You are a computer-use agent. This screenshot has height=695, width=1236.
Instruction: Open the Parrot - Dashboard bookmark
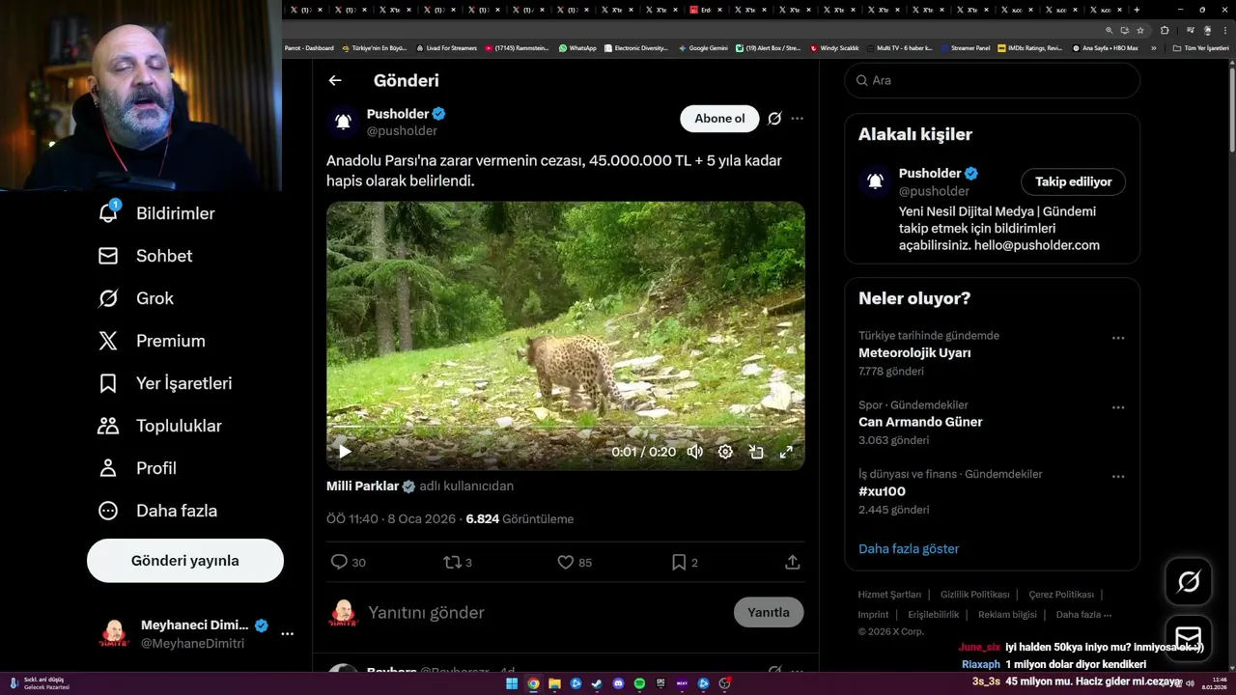coord(309,47)
